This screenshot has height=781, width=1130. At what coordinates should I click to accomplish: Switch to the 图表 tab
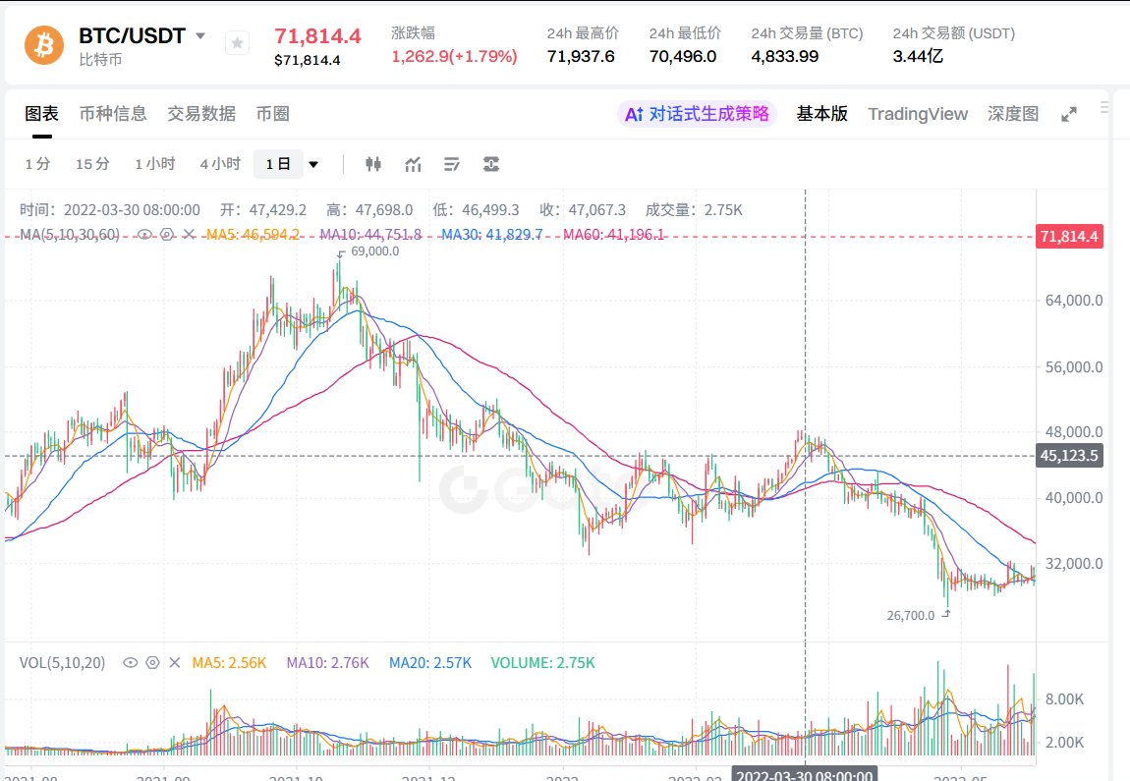point(42,114)
